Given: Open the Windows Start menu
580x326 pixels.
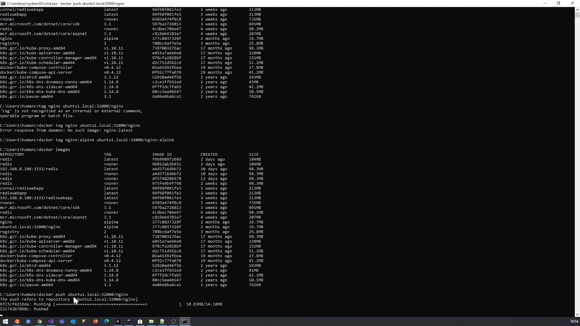Looking at the screenshot, I should point(5,321).
